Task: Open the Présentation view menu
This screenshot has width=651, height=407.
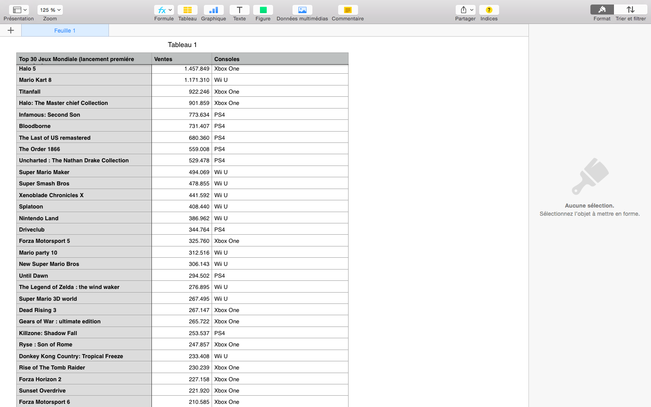Action: 19,10
